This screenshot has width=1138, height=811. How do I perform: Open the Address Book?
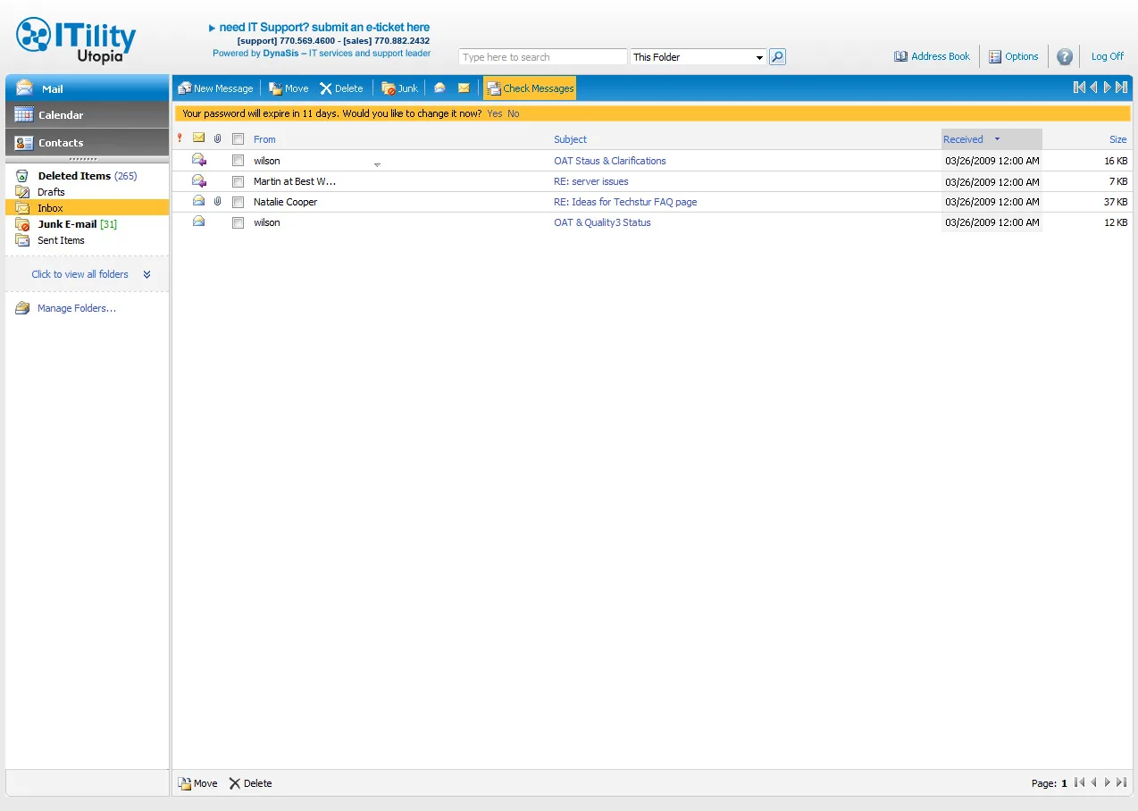932,56
